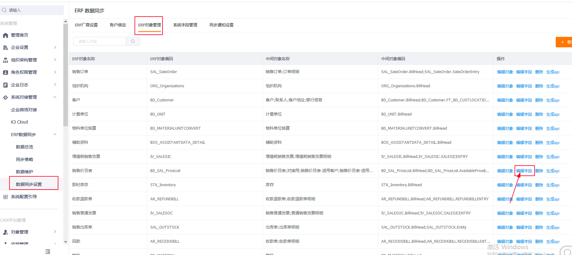Click 编辑字段 for 销售价目表 row

pos(524,171)
